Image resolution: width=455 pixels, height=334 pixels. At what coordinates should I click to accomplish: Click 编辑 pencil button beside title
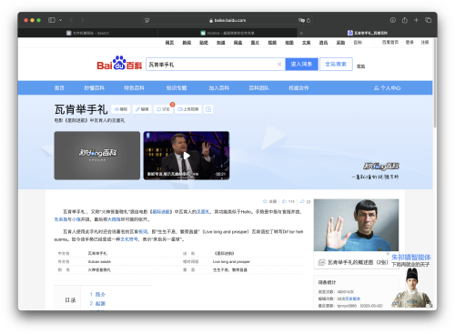click(x=142, y=109)
